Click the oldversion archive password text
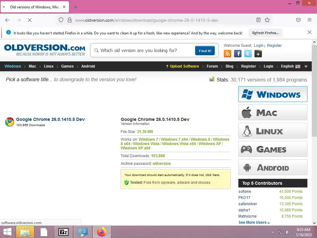 coord(162,164)
